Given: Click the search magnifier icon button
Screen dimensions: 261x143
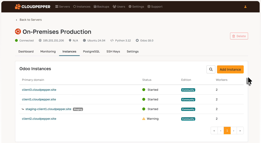Looking at the screenshot, I should [x=211, y=69].
